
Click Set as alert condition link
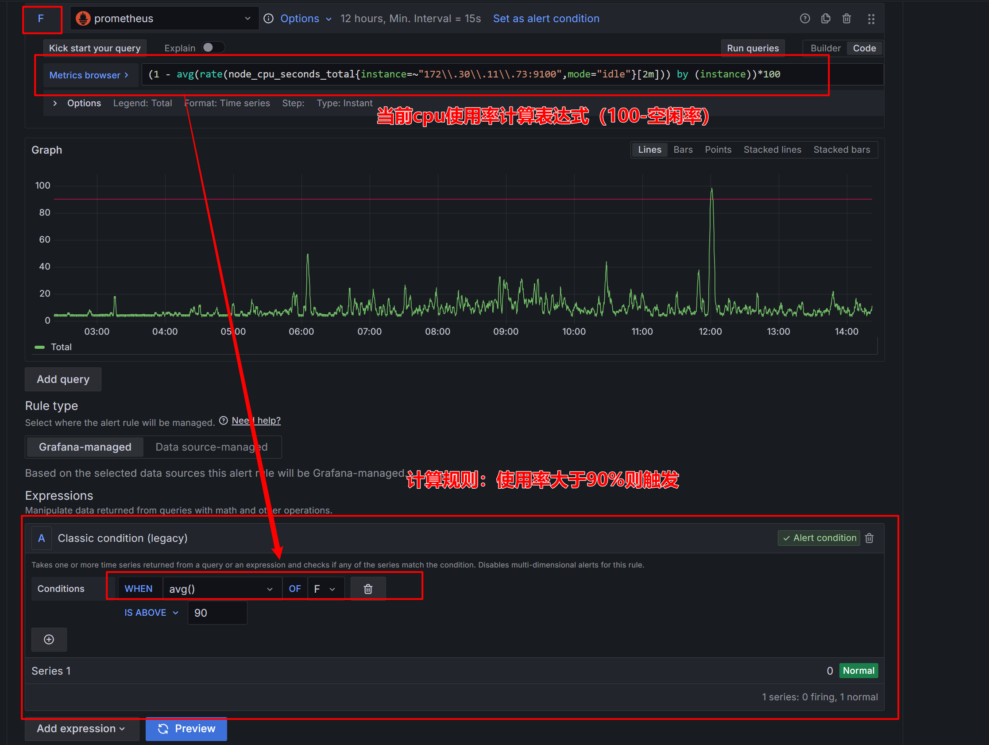point(546,18)
